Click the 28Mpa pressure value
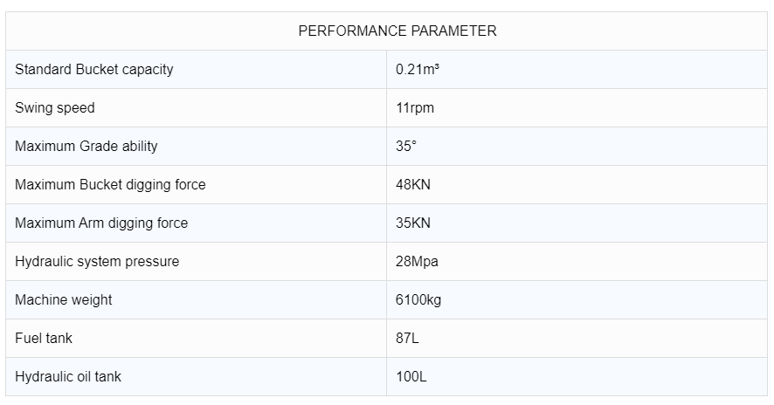This screenshot has width=774, height=405. click(418, 261)
